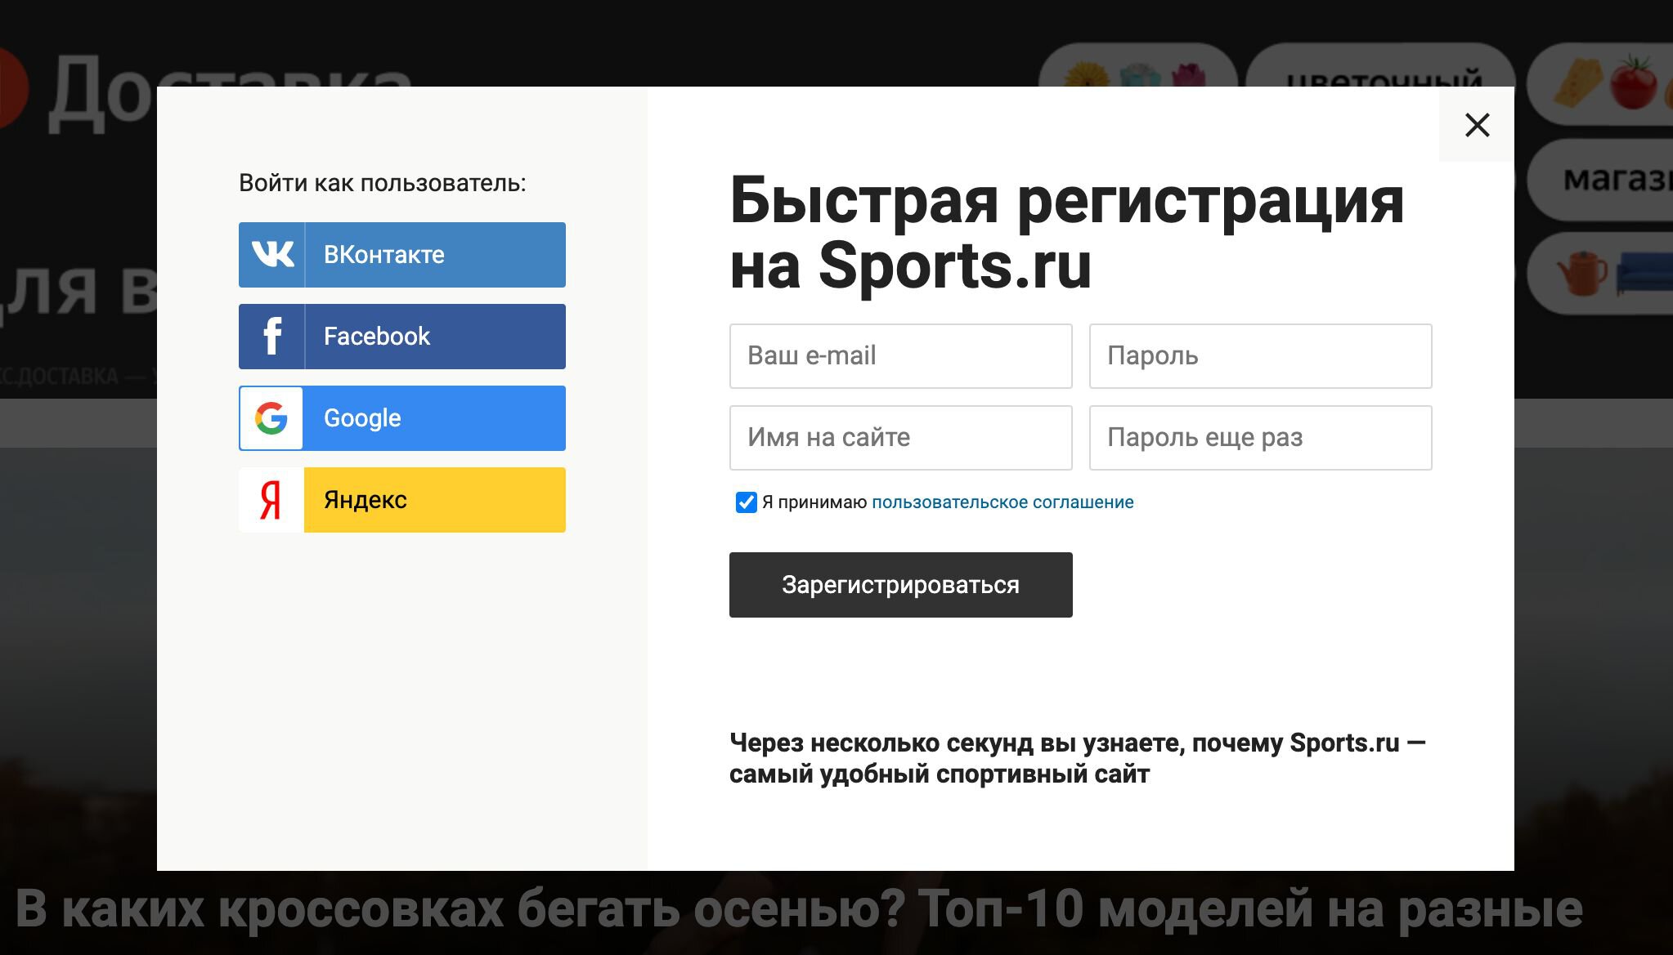
Task: Log in with the Яндекс label
Action: (366, 500)
